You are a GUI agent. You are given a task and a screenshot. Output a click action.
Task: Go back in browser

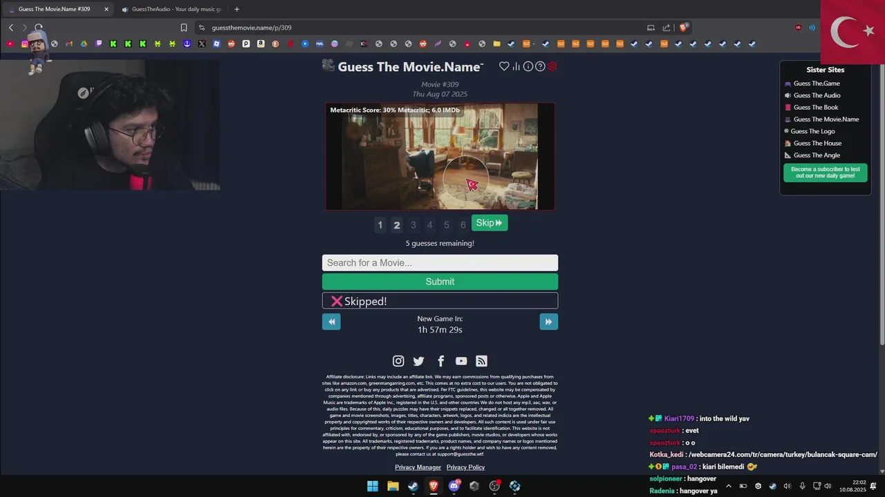click(11, 28)
